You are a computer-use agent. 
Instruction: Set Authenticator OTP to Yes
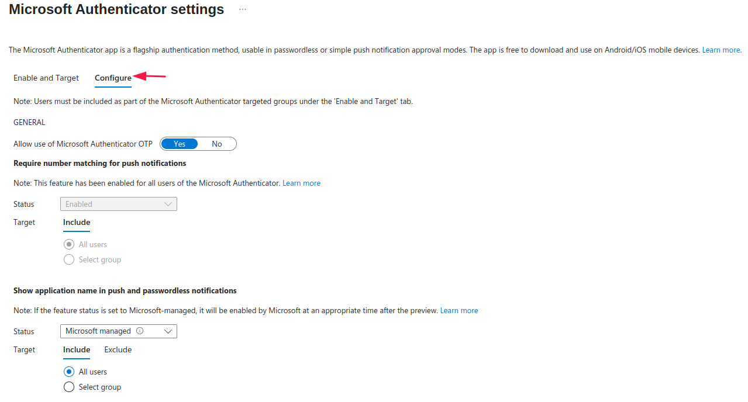[180, 144]
